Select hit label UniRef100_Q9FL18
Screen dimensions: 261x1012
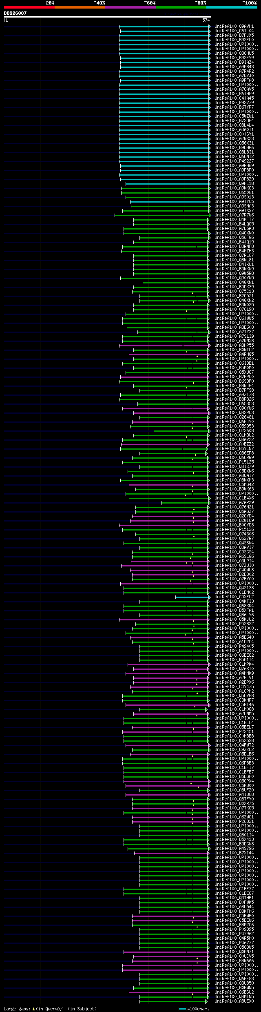tap(234, 183)
